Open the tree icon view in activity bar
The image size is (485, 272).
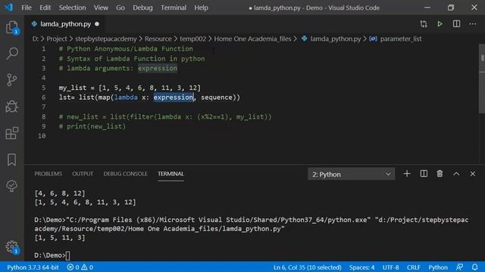point(12,186)
